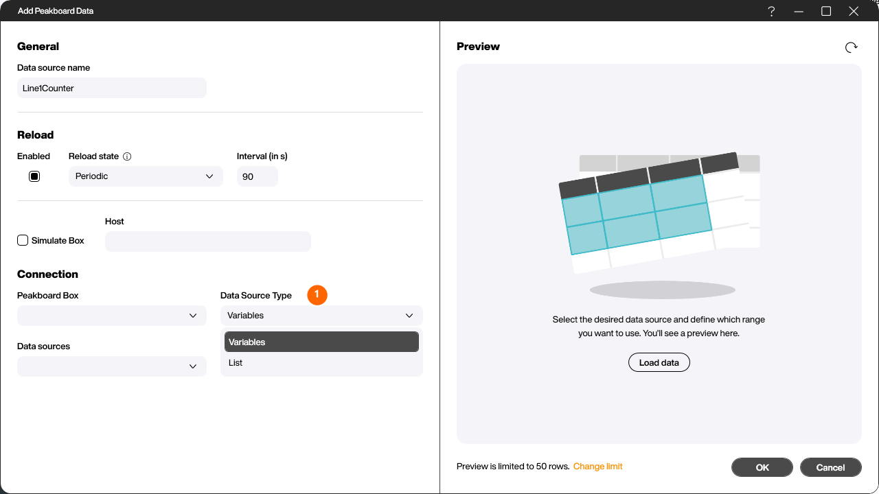
Task: Show the Reload state info tooltip icon
Action: (127, 156)
